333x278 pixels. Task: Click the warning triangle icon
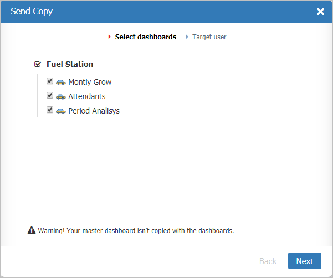click(32, 230)
